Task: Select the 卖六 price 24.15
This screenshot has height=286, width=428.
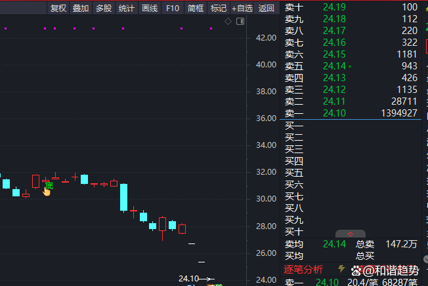Action: 334,54
